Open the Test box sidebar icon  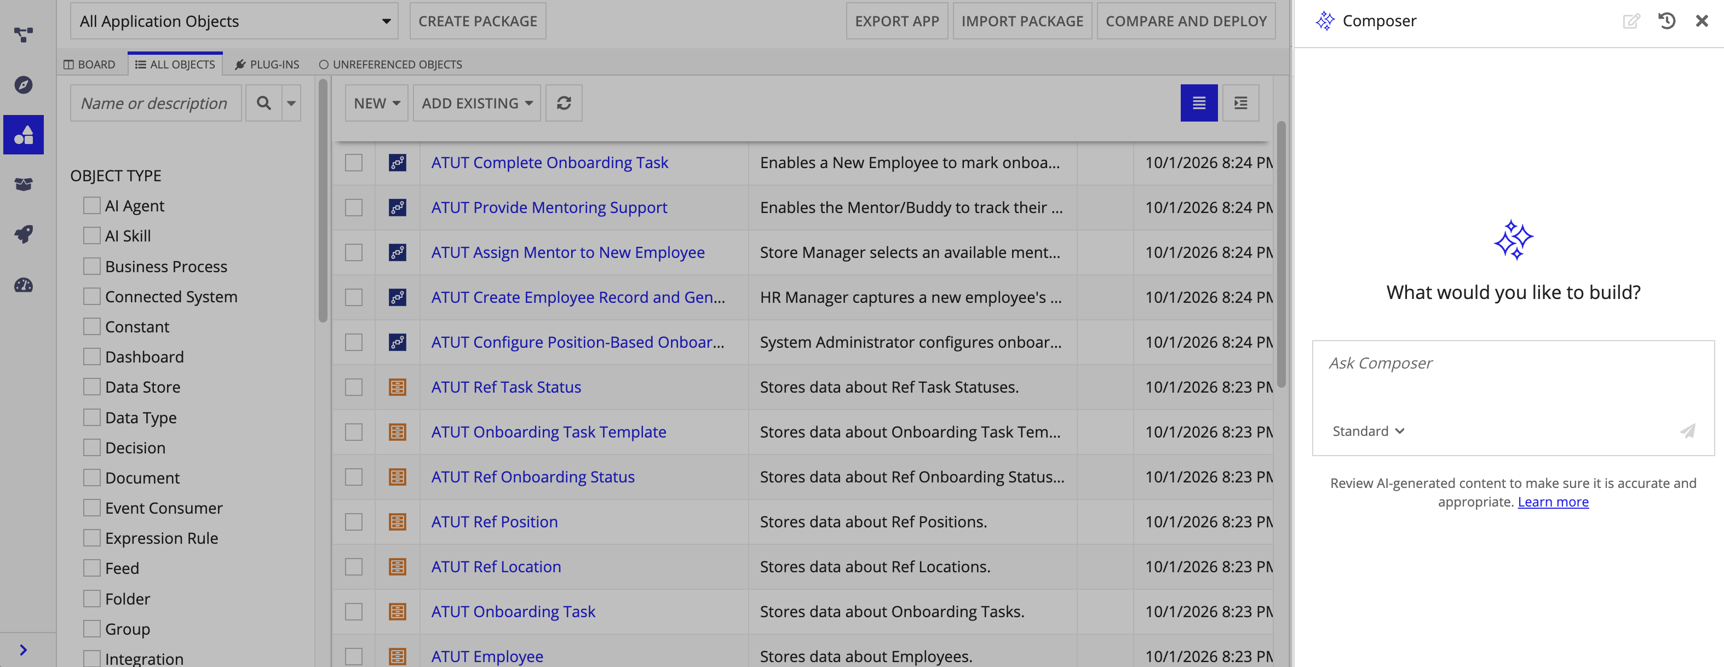[24, 184]
